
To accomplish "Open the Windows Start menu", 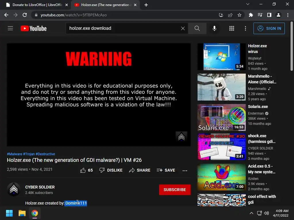I will (x=9, y=213).
